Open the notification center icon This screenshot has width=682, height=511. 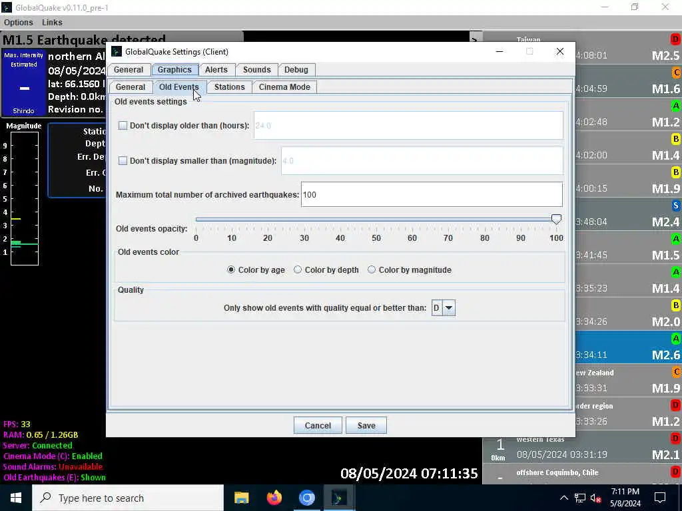pos(660,498)
